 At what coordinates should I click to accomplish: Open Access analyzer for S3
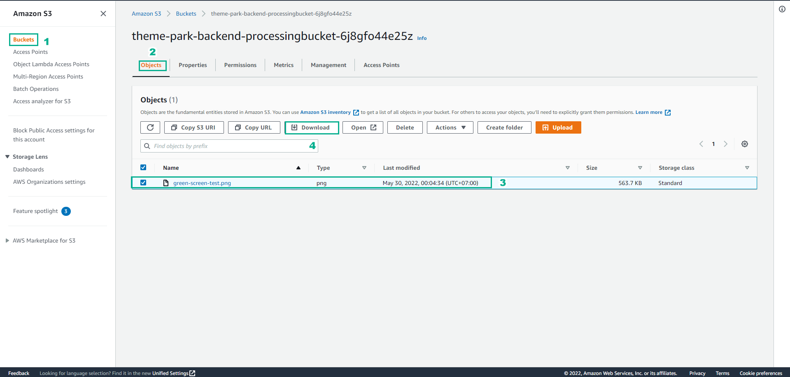(42, 101)
